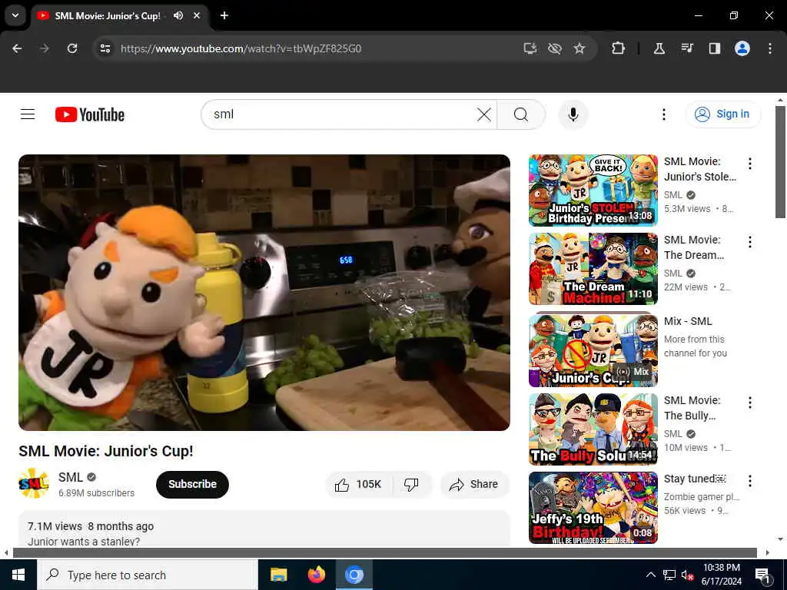
Task: Open the Windows Start menu
Action: tap(18, 575)
